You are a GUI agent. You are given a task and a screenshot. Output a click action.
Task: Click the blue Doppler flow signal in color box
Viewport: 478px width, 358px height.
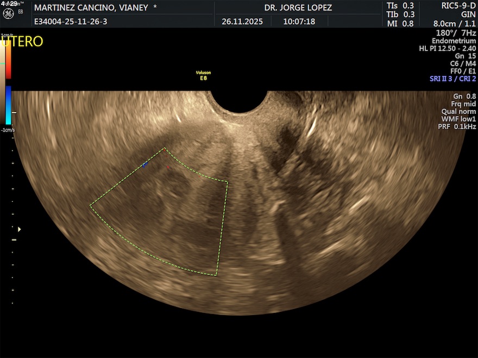144,164
